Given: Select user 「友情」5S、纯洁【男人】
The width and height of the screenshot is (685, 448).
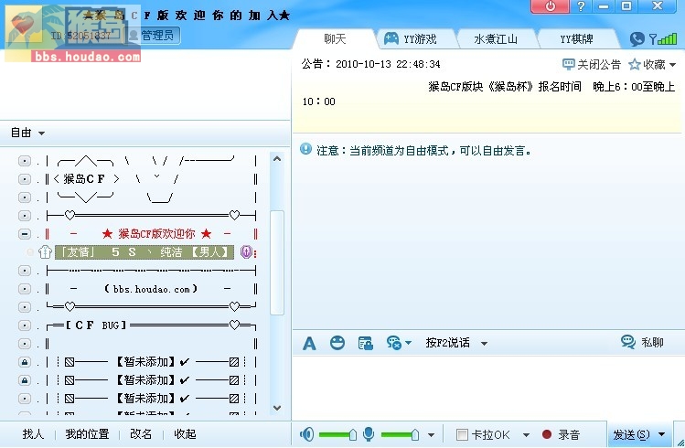Looking at the screenshot, I should [144, 252].
